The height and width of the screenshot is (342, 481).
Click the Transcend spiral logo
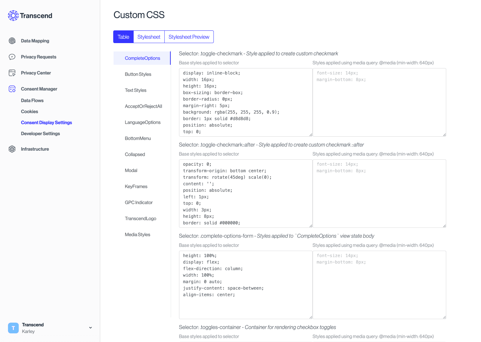13,15
